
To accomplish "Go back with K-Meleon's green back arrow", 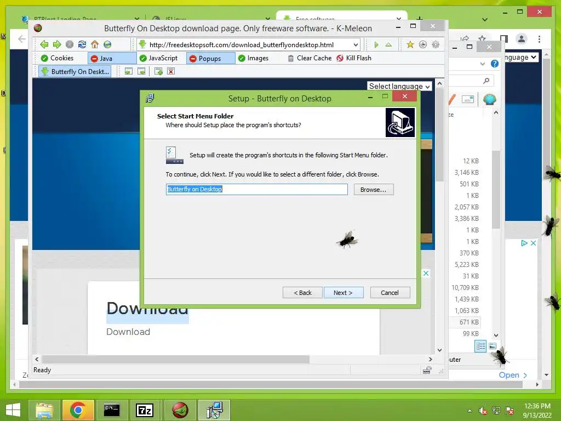I will [x=44, y=44].
